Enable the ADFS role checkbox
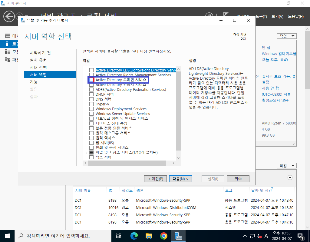The image size is (310, 242). (91, 90)
